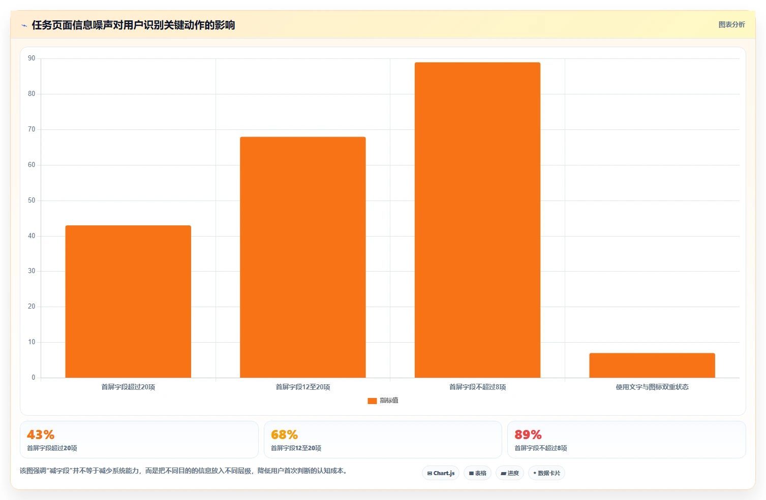Toggle the 指标值 legend color swatch
This screenshot has width=766, height=500.
point(372,401)
